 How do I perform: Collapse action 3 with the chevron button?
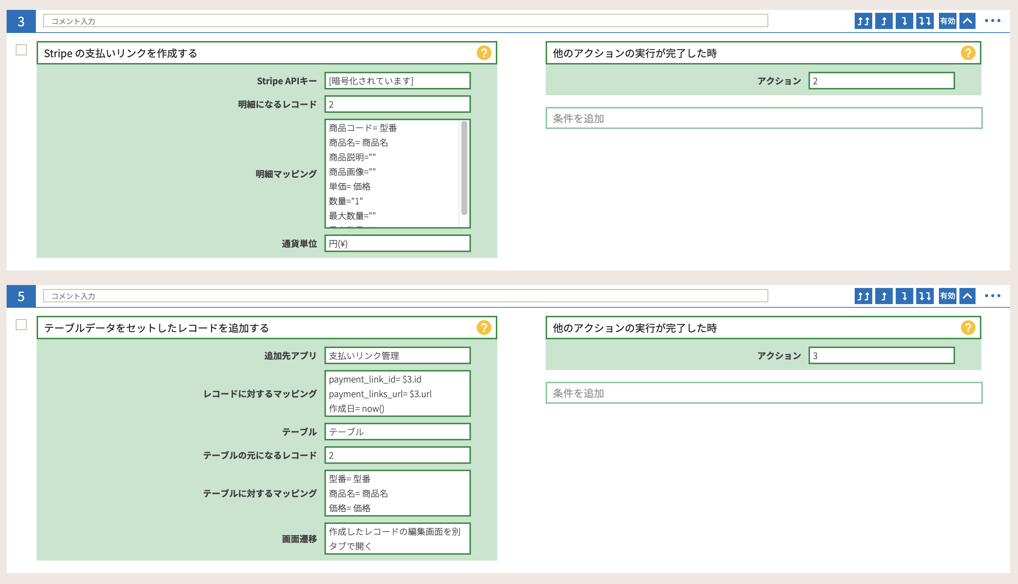click(x=967, y=21)
